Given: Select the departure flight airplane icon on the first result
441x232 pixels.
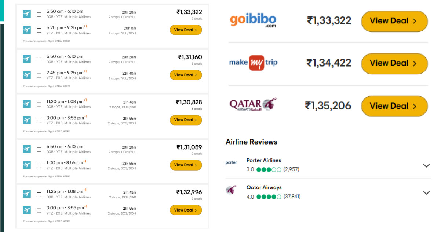Looking at the screenshot, I should (x=26, y=14).
